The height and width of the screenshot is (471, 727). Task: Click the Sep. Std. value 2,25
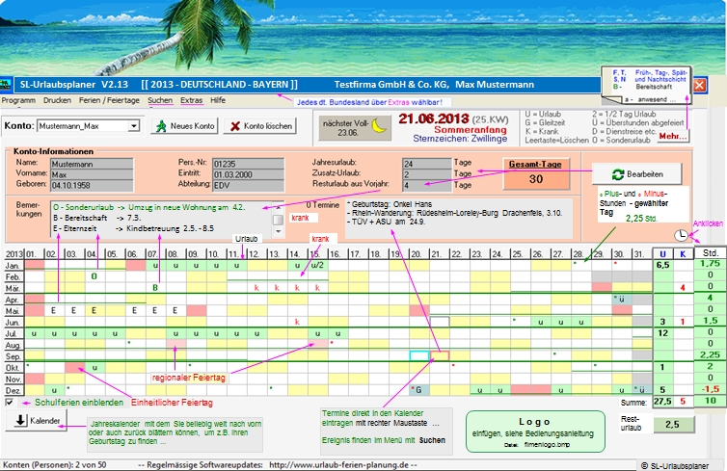tap(711, 354)
